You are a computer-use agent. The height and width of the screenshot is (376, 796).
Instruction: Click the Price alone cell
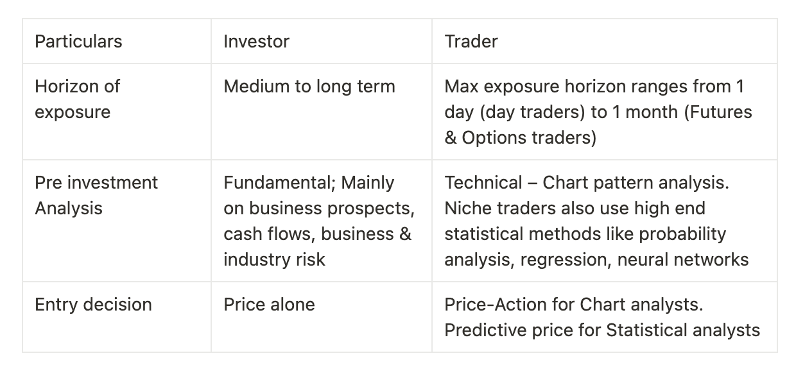coord(269,304)
